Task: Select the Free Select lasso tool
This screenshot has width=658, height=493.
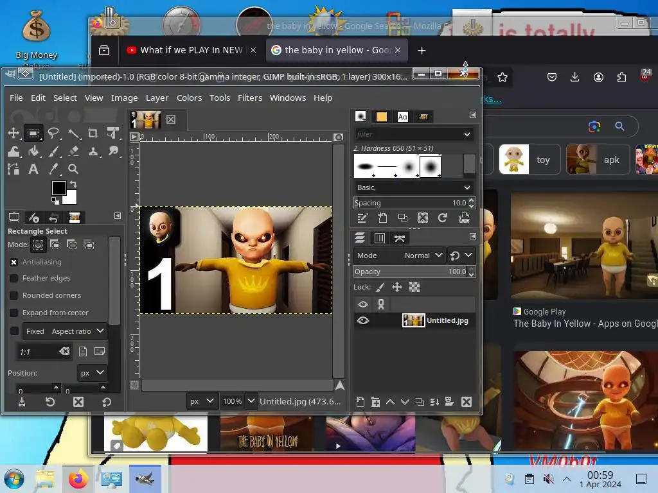Action: pyautogui.click(x=53, y=134)
